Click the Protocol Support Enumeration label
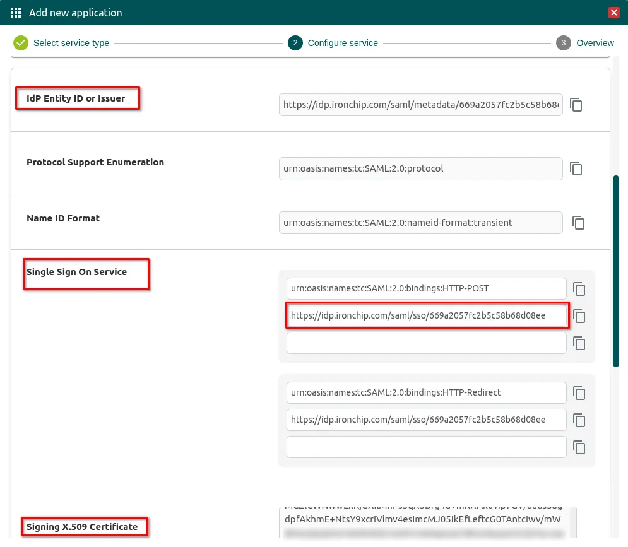This screenshot has height=547, width=628. (x=95, y=162)
